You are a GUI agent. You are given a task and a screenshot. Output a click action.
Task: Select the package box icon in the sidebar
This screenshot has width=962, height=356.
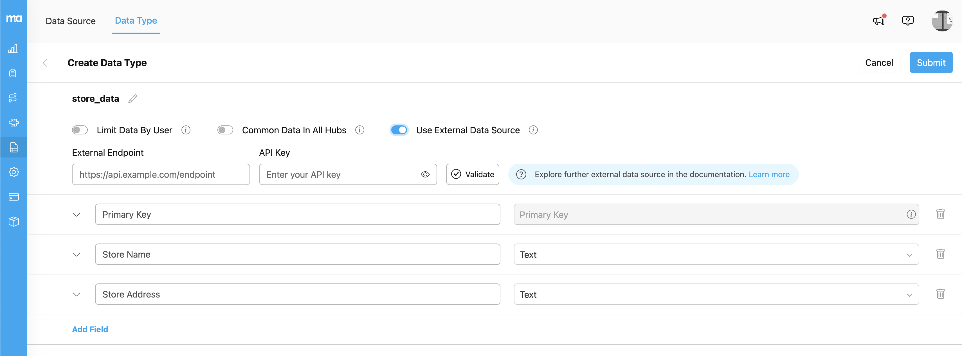click(x=14, y=222)
